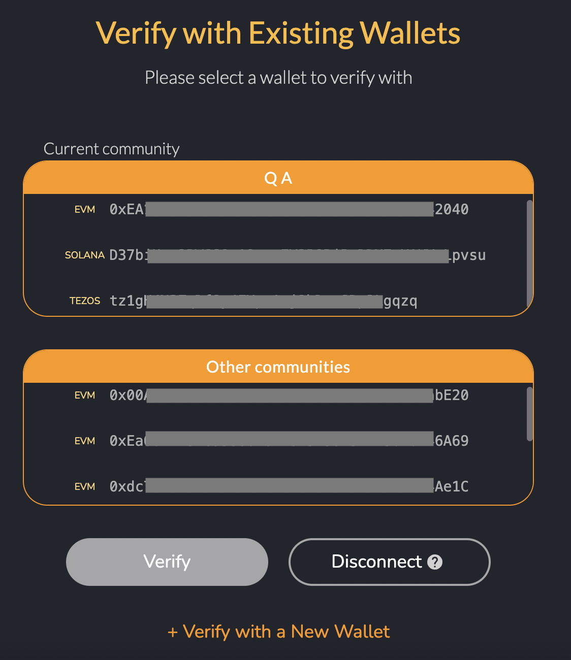Open Verify with a New Wallet

click(278, 632)
